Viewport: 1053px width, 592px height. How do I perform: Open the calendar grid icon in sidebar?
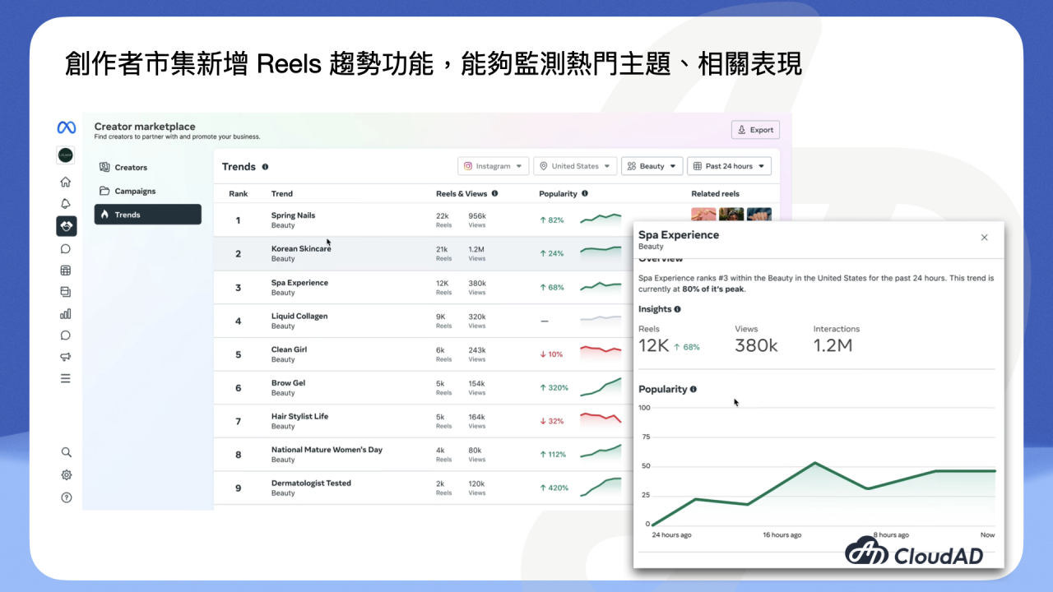tap(66, 270)
